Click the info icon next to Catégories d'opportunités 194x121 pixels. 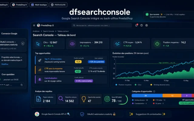click(x=154, y=91)
